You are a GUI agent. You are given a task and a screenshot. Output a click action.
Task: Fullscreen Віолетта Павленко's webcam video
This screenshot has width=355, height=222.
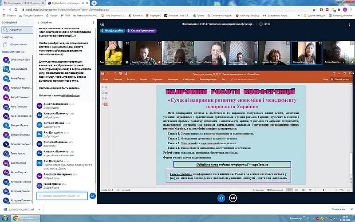point(224,43)
